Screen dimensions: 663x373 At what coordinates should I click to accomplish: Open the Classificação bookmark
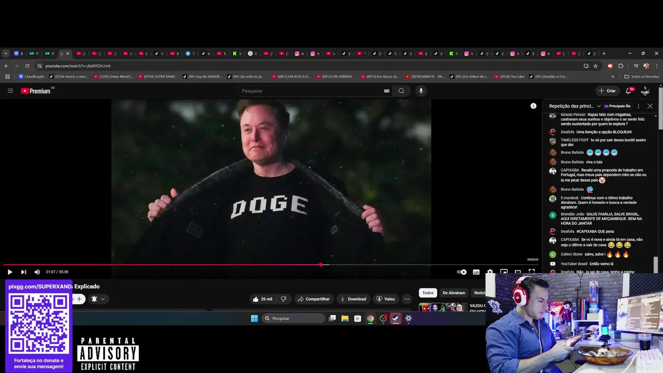click(x=31, y=77)
